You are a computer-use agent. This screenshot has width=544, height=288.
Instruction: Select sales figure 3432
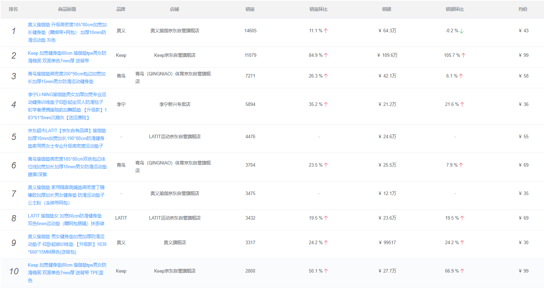[250, 218]
